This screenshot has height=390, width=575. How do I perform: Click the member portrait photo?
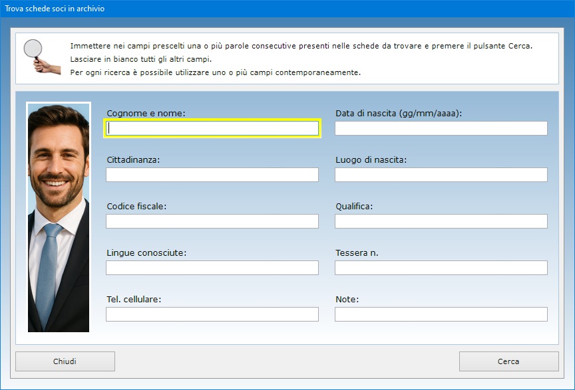pyautogui.click(x=59, y=217)
